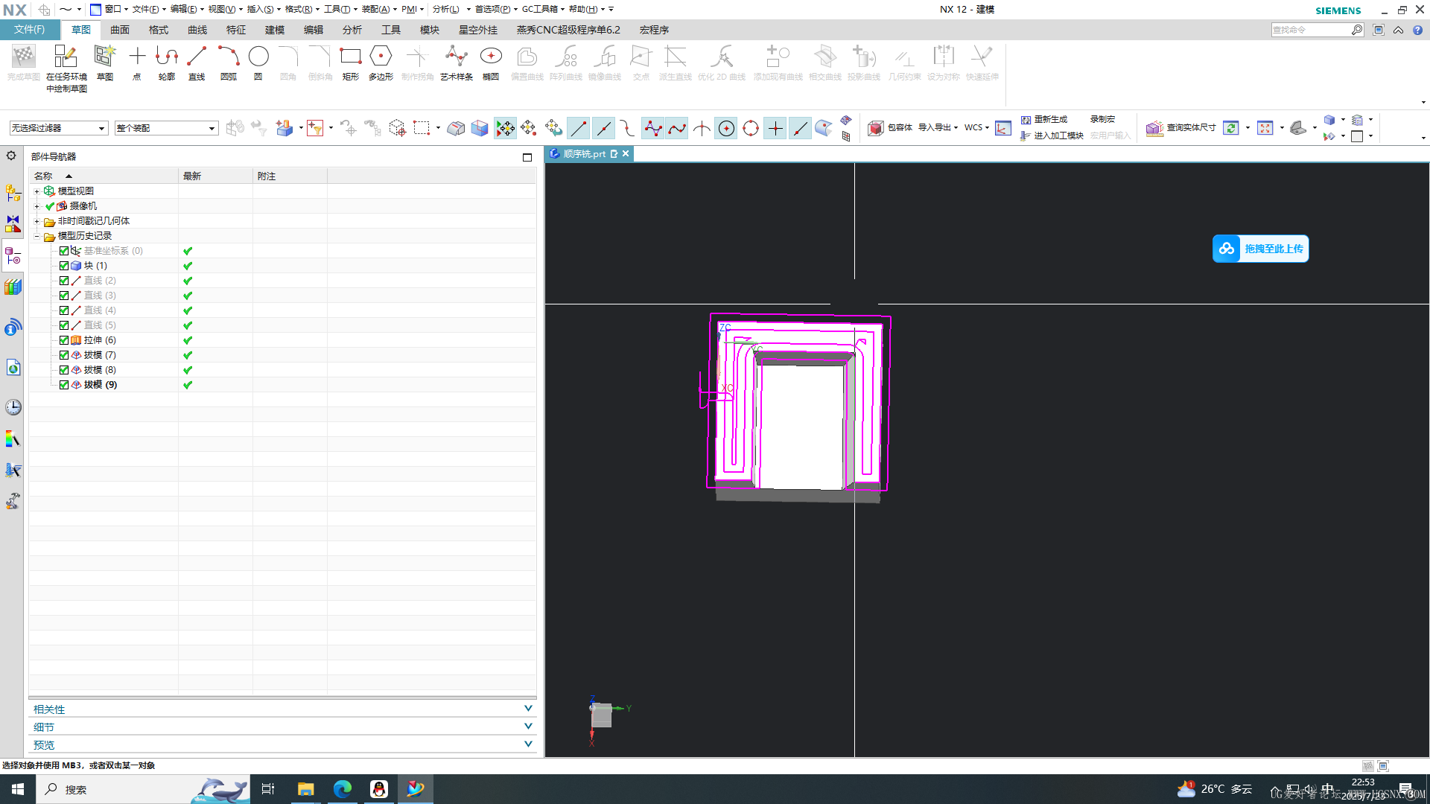Toggle checkbox for 拔模 (9)
The height and width of the screenshot is (804, 1430).
64,385
